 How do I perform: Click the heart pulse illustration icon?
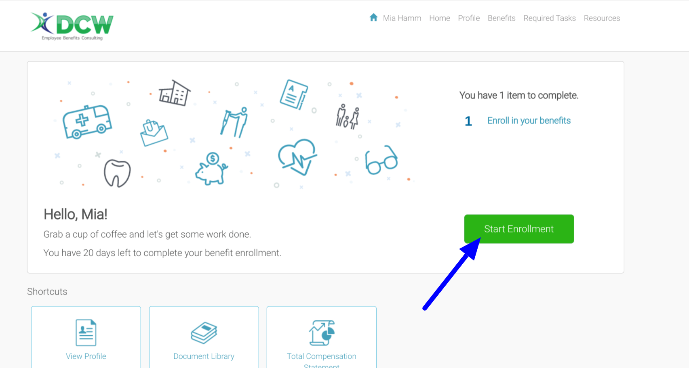(297, 157)
